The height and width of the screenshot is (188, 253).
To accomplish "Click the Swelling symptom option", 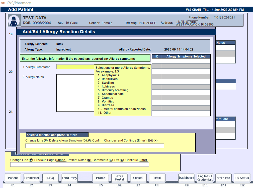I will (x=106, y=83).
